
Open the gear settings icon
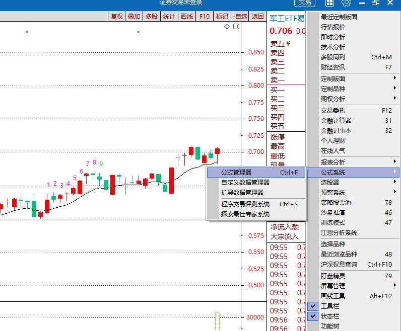point(346,3)
